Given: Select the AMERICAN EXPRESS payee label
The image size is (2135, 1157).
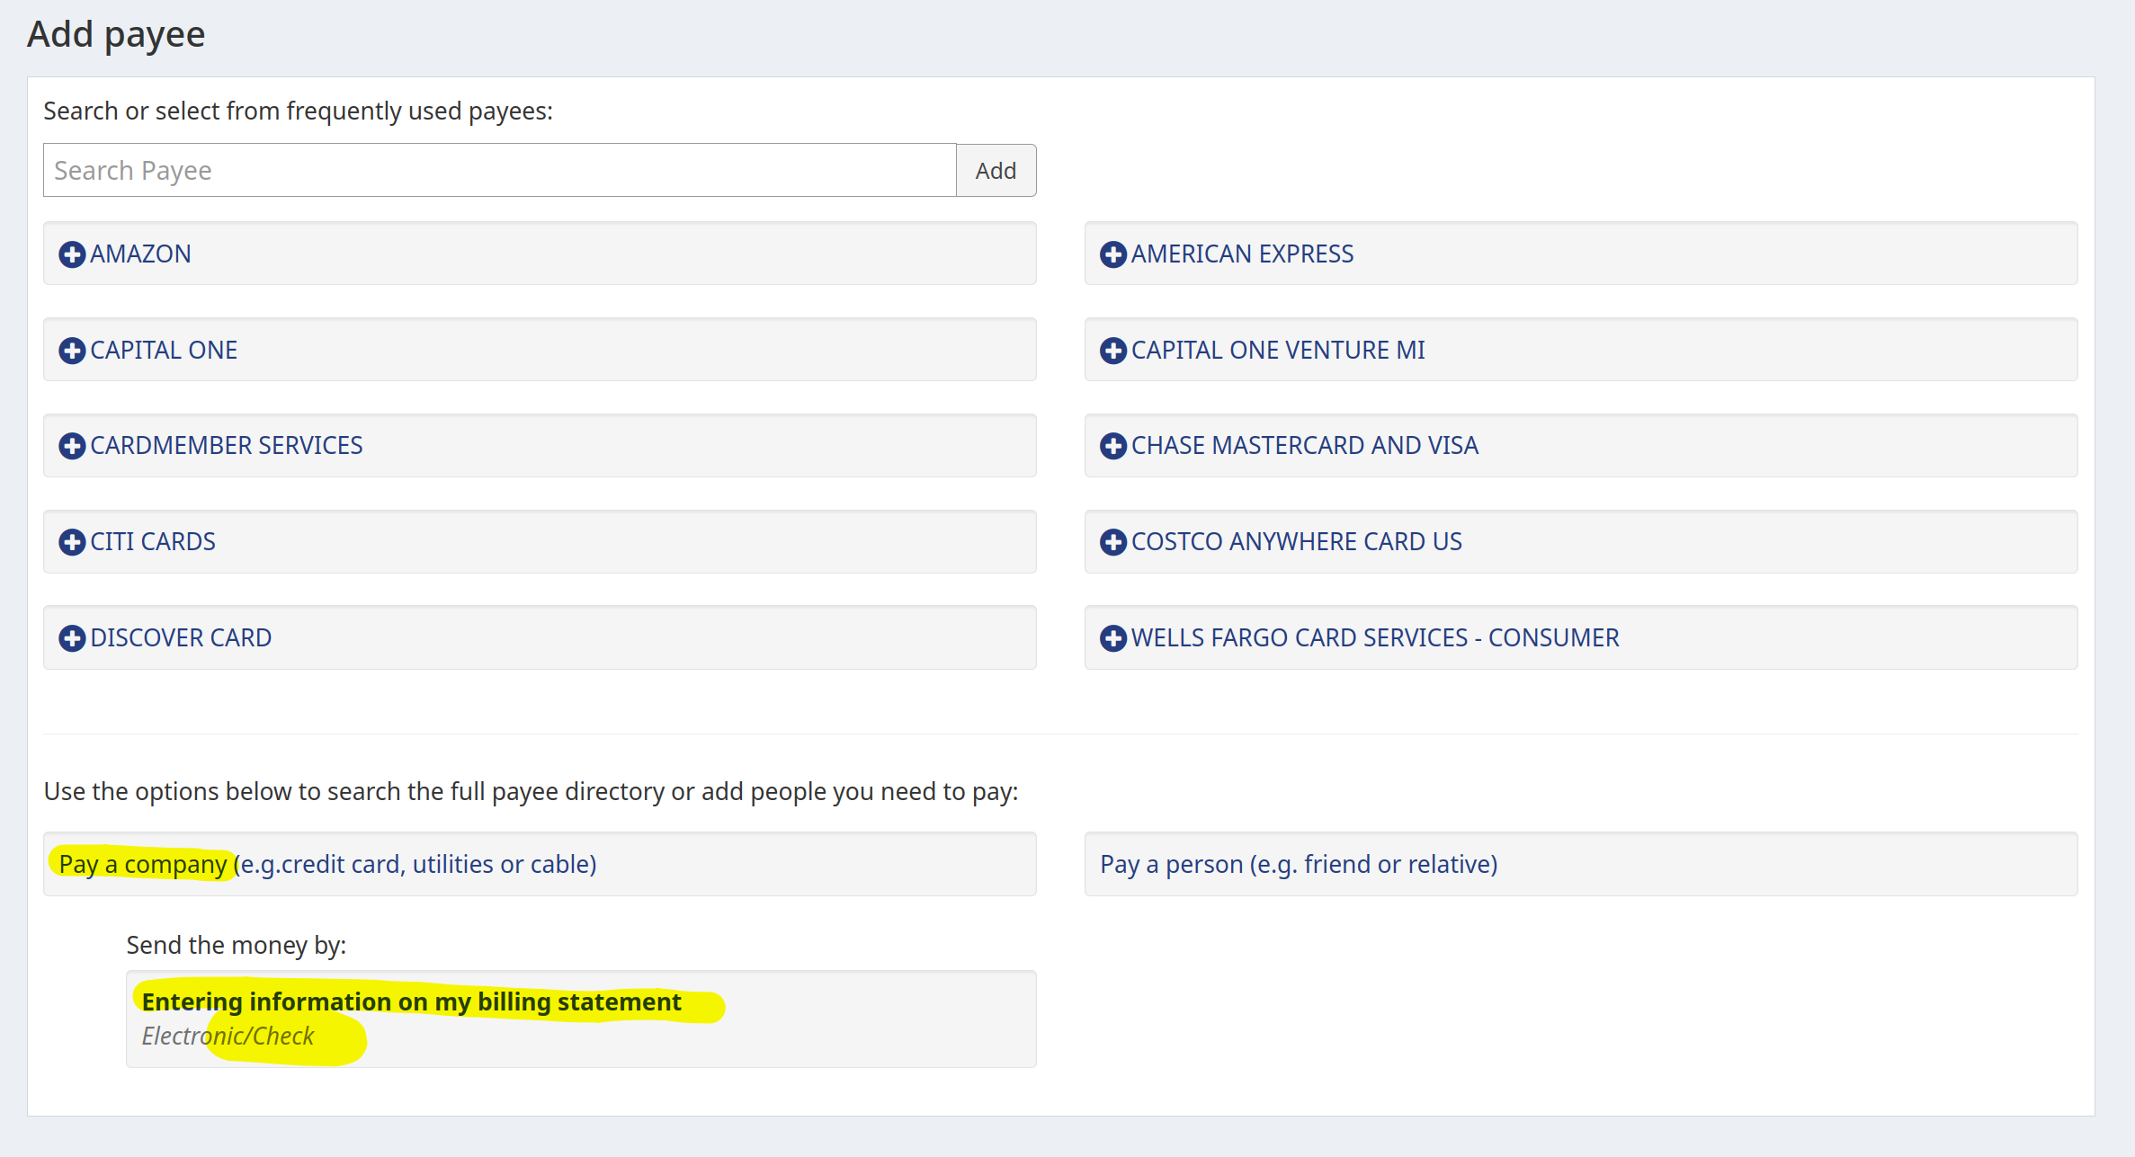Looking at the screenshot, I should point(1242,254).
